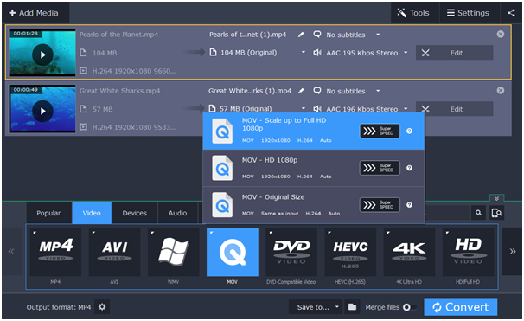
Task: Remove Great White Sharks from list
Action: pos(501,90)
